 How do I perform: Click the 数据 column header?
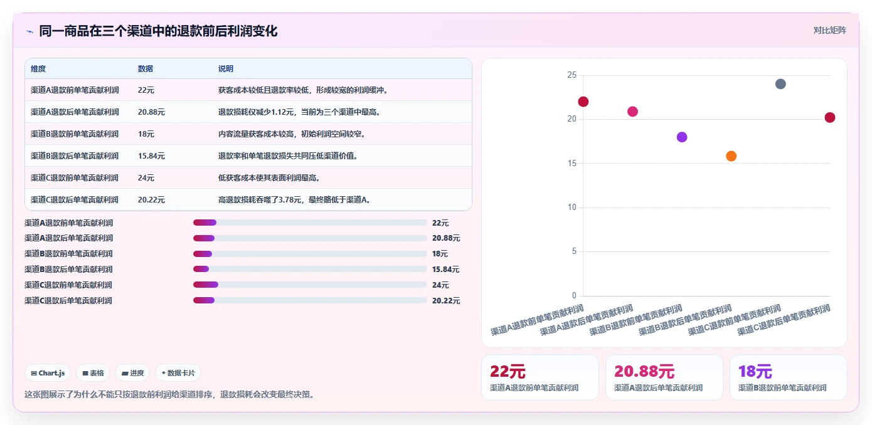(x=146, y=69)
